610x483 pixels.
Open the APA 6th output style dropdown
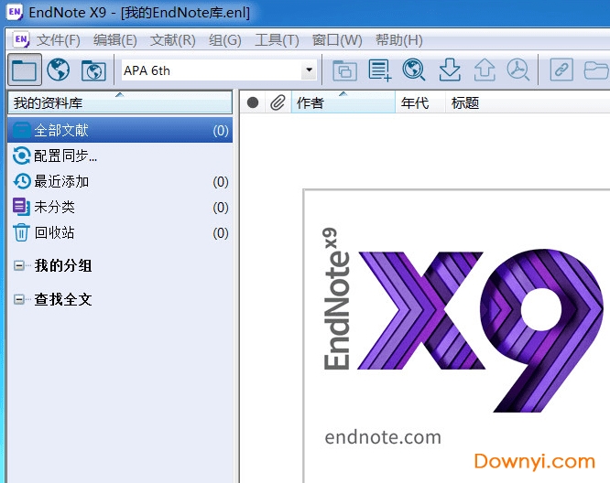tap(309, 70)
